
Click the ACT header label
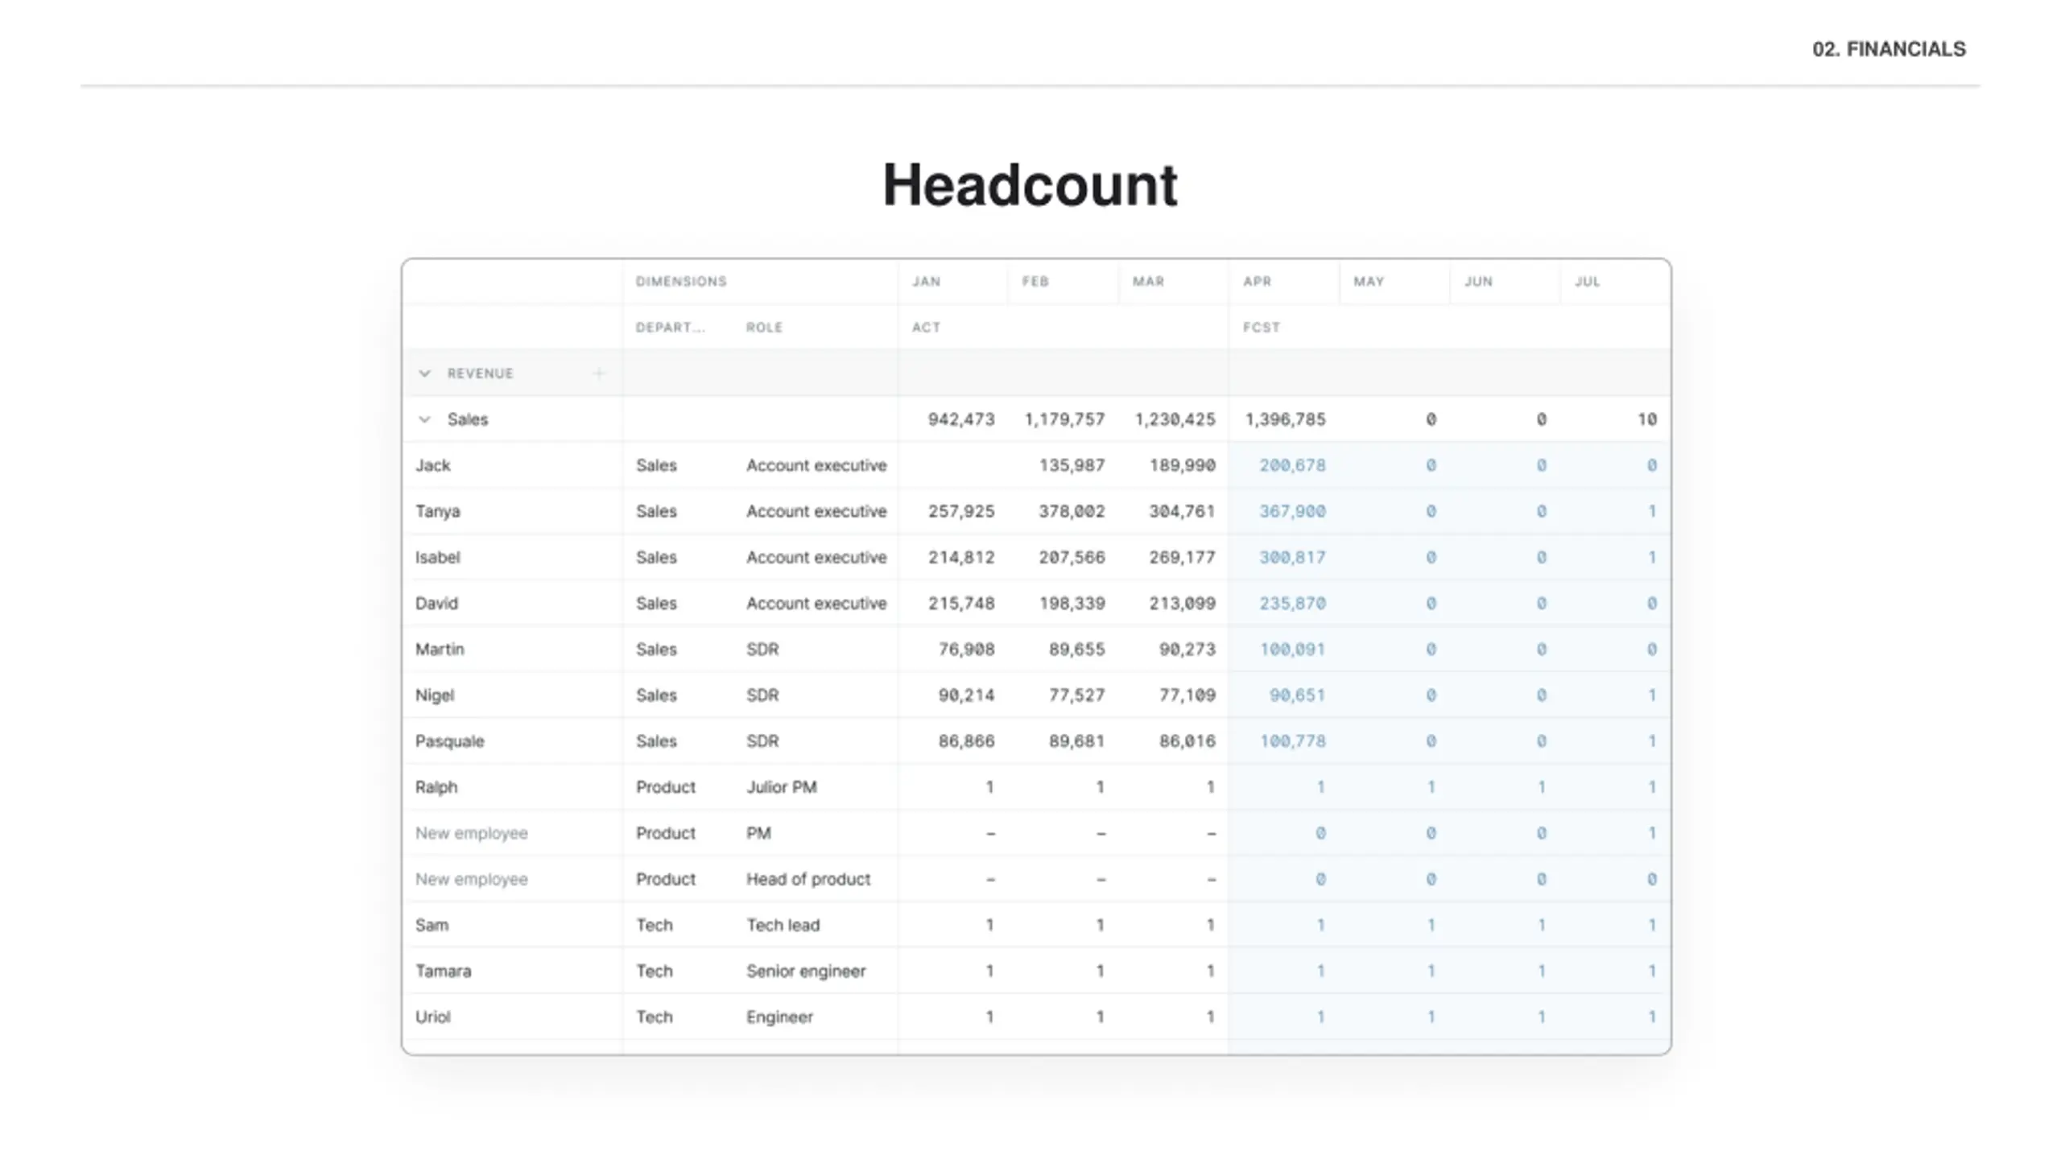pos(926,328)
